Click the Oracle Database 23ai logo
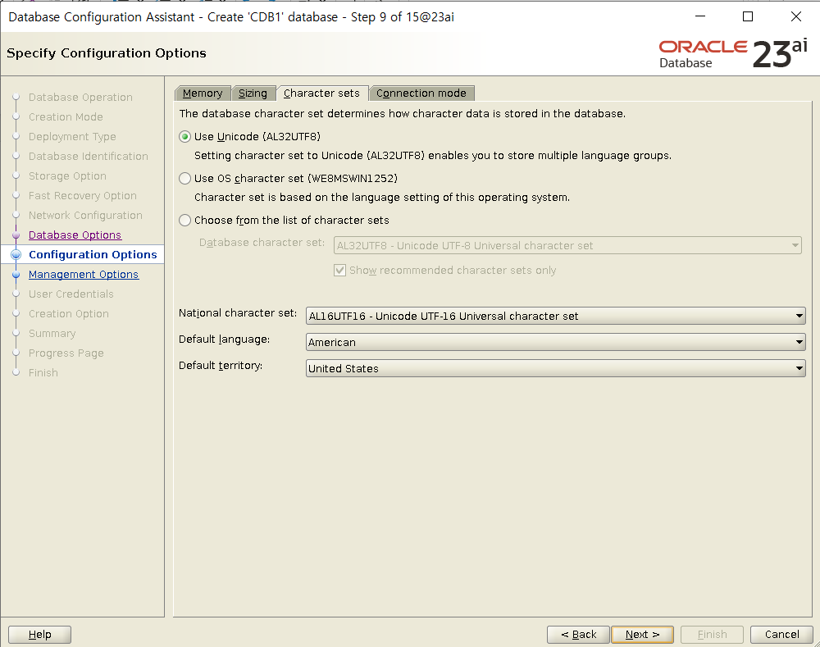The image size is (820, 647). point(733,53)
